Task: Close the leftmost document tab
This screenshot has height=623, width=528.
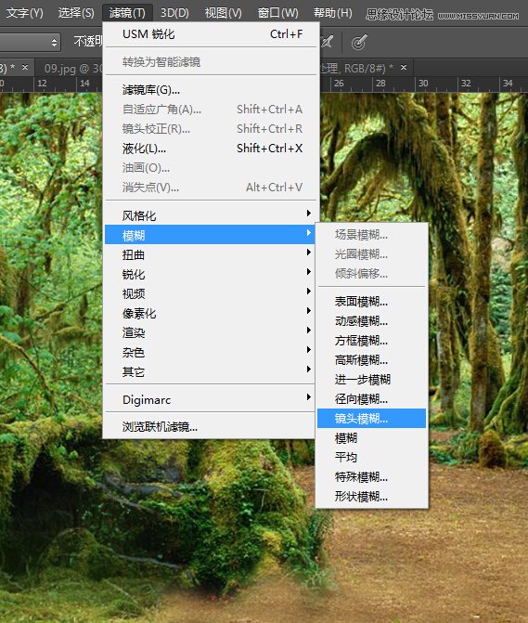Action: (x=25, y=68)
